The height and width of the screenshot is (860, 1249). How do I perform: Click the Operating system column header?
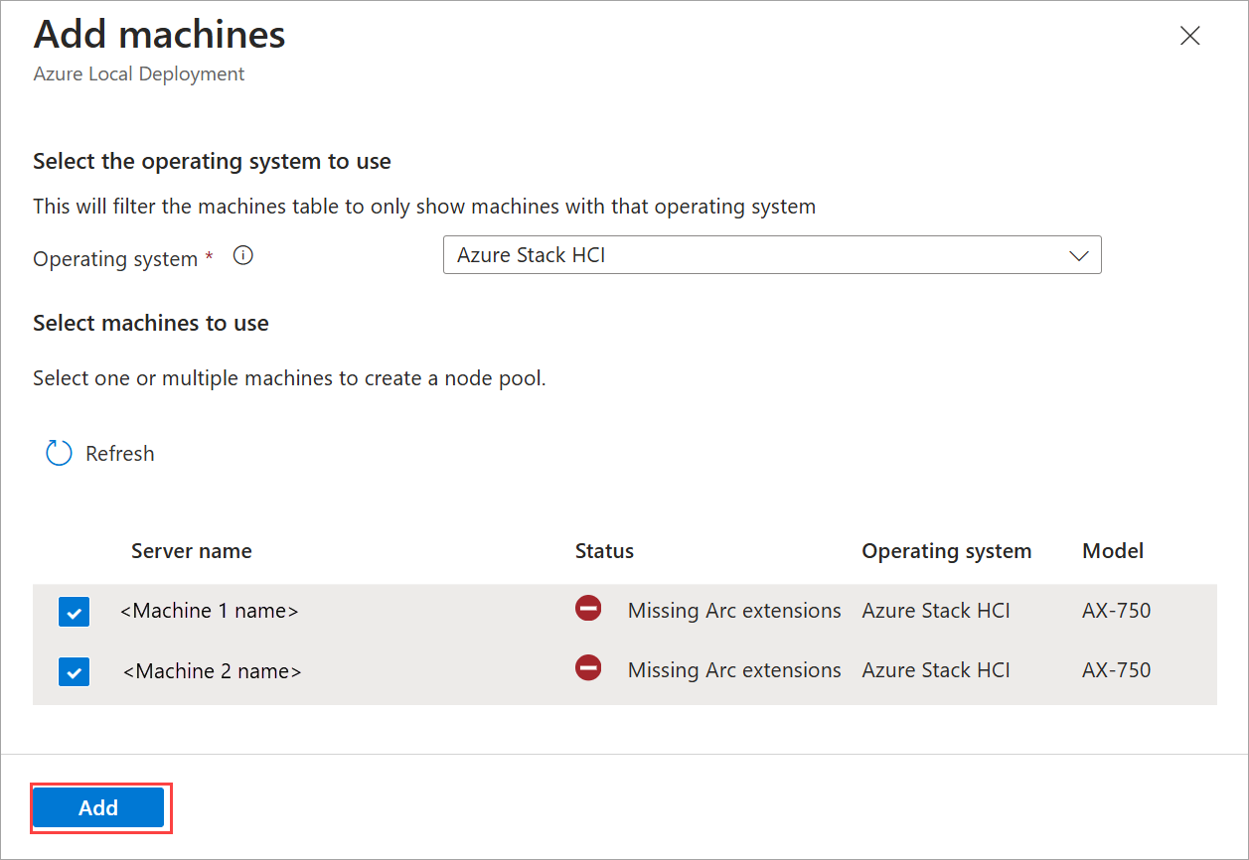(946, 551)
